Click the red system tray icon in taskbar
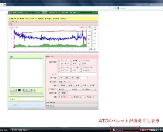The height and width of the screenshot is (132, 163). (x=145, y=130)
